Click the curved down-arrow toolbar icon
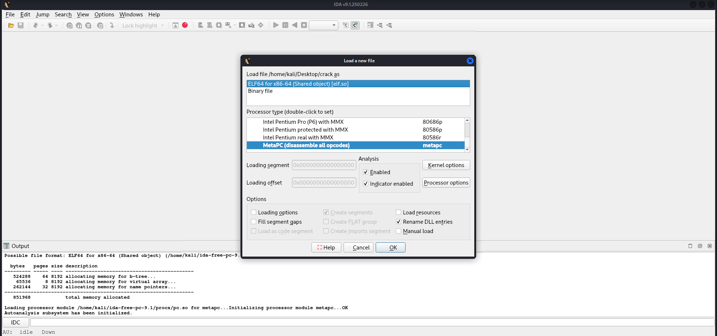 coord(112,25)
